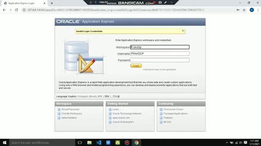
Task: Go back to the previous page
Action: pyautogui.click(x=4, y=10)
